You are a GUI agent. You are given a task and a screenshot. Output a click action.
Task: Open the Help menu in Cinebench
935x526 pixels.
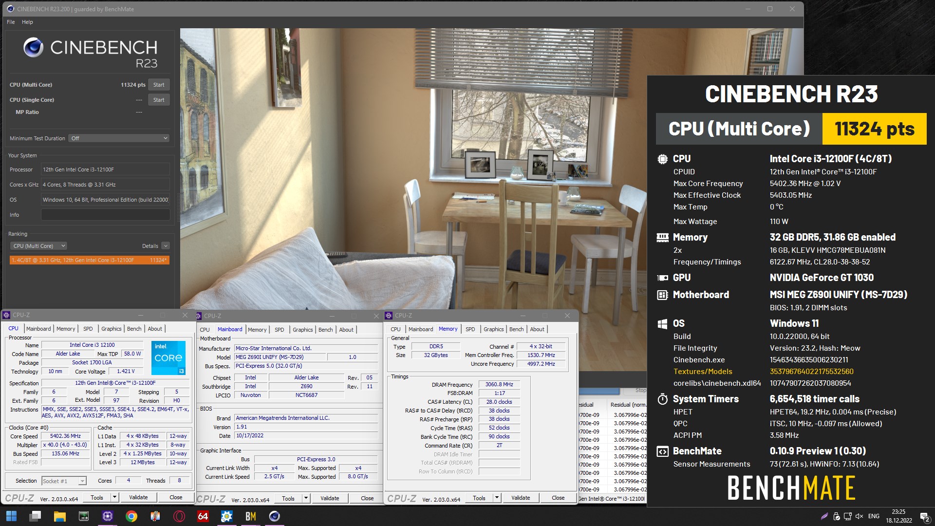click(x=27, y=22)
